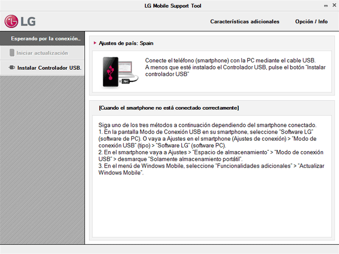Select Esperando por la conexión status tab
339x254 pixels.
click(42, 38)
